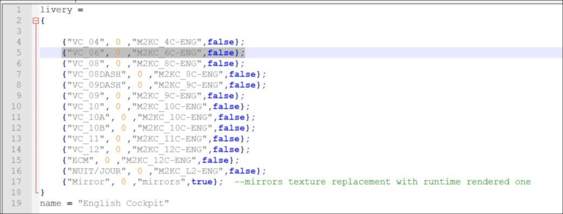Click line number 1 in the margin
The width and height of the screenshot is (563, 214).
(x=18, y=9)
